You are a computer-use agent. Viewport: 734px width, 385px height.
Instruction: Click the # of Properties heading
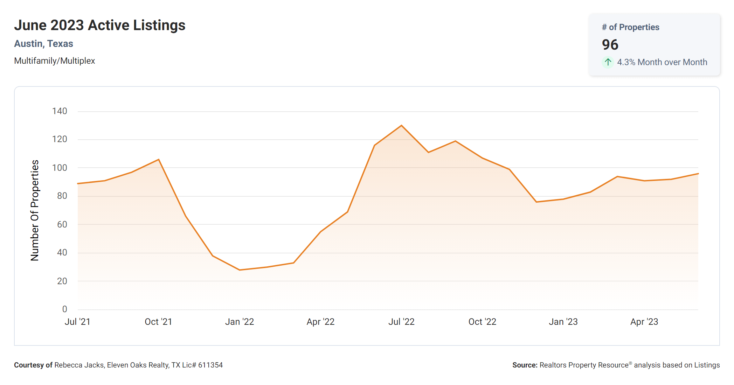630,27
